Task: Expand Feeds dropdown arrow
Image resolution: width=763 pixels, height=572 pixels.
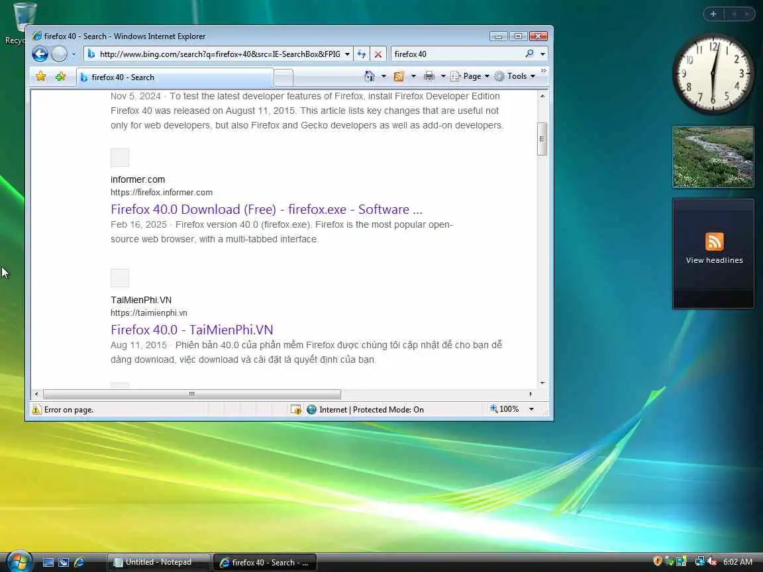Action: [413, 76]
